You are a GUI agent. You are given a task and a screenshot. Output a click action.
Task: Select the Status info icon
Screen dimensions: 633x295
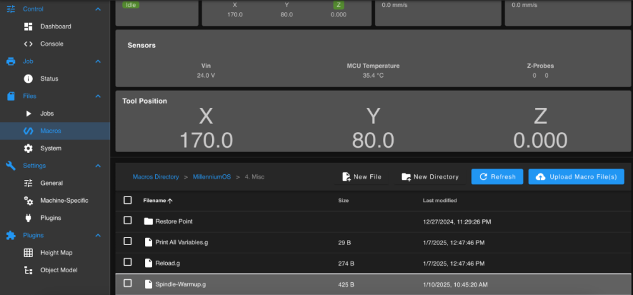(28, 78)
